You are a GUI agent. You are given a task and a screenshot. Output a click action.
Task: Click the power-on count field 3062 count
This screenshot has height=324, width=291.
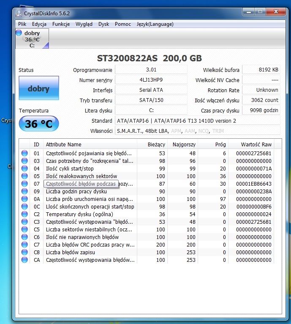click(x=261, y=100)
